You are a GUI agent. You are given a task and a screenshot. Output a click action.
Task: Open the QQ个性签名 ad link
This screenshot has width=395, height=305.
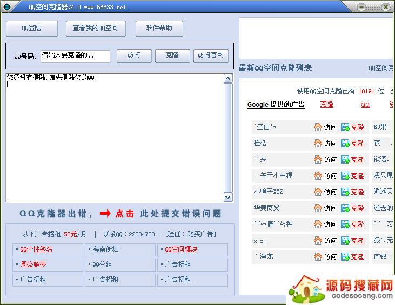37,250
